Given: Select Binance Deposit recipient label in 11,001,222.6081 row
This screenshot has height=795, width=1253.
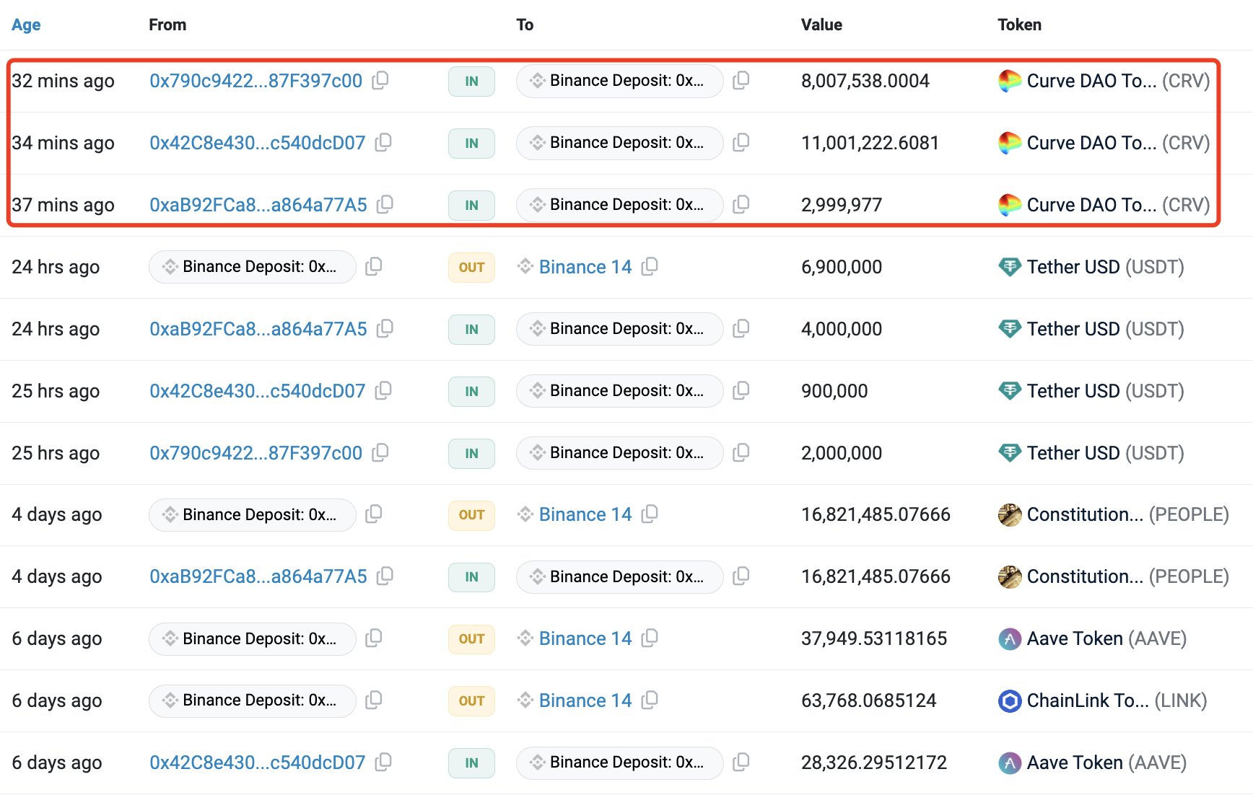Looking at the screenshot, I should coord(620,143).
